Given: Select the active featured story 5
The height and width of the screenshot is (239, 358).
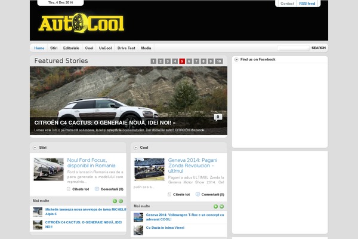Looking at the screenshot, I should pos(182,61).
